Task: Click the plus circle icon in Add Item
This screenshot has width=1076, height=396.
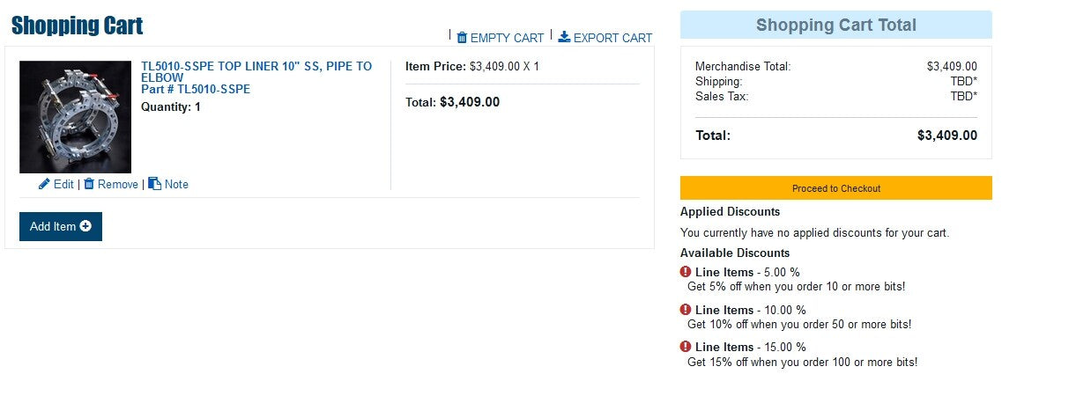Action: [x=85, y=226]
